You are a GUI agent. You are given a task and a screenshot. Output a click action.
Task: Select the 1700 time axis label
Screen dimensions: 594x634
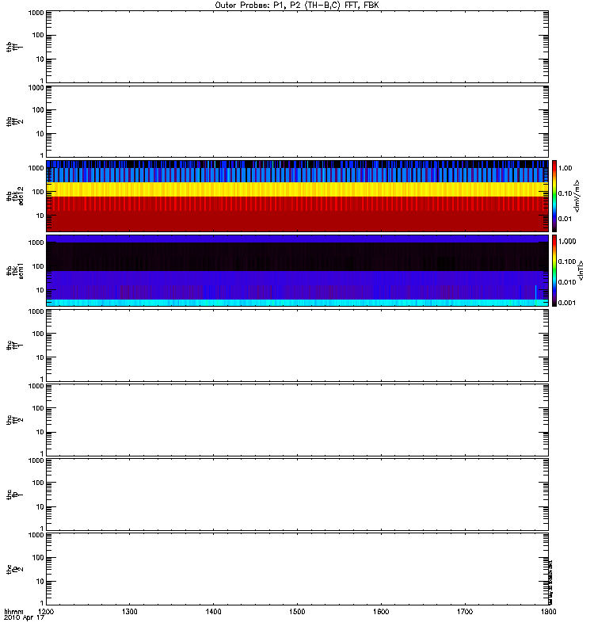[465, 611]
